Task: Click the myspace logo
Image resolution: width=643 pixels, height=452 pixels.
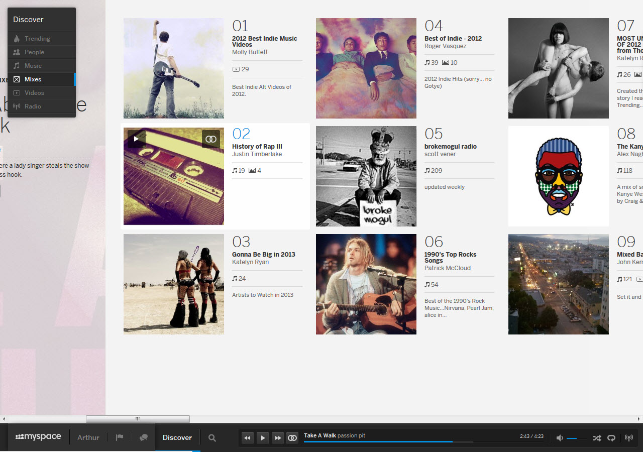Action: 38,437
